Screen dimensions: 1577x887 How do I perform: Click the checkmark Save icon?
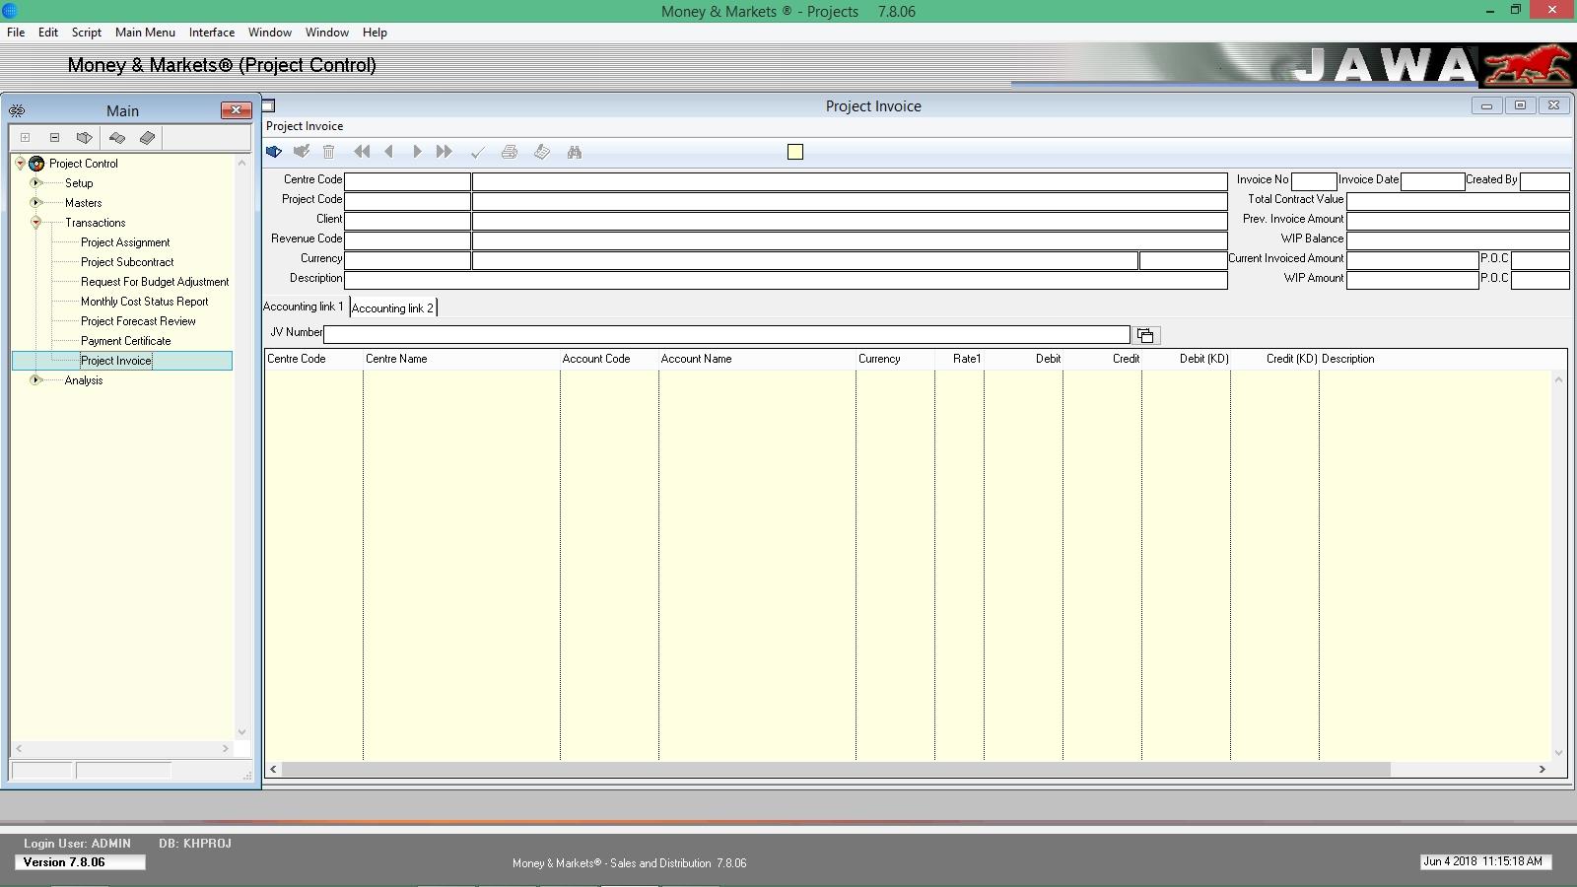tap(478, 152)
